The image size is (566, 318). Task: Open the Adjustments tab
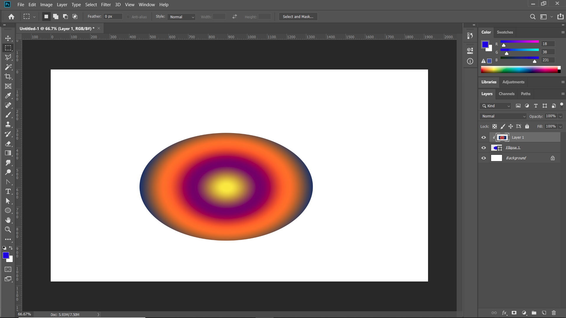tap(513, 82)
